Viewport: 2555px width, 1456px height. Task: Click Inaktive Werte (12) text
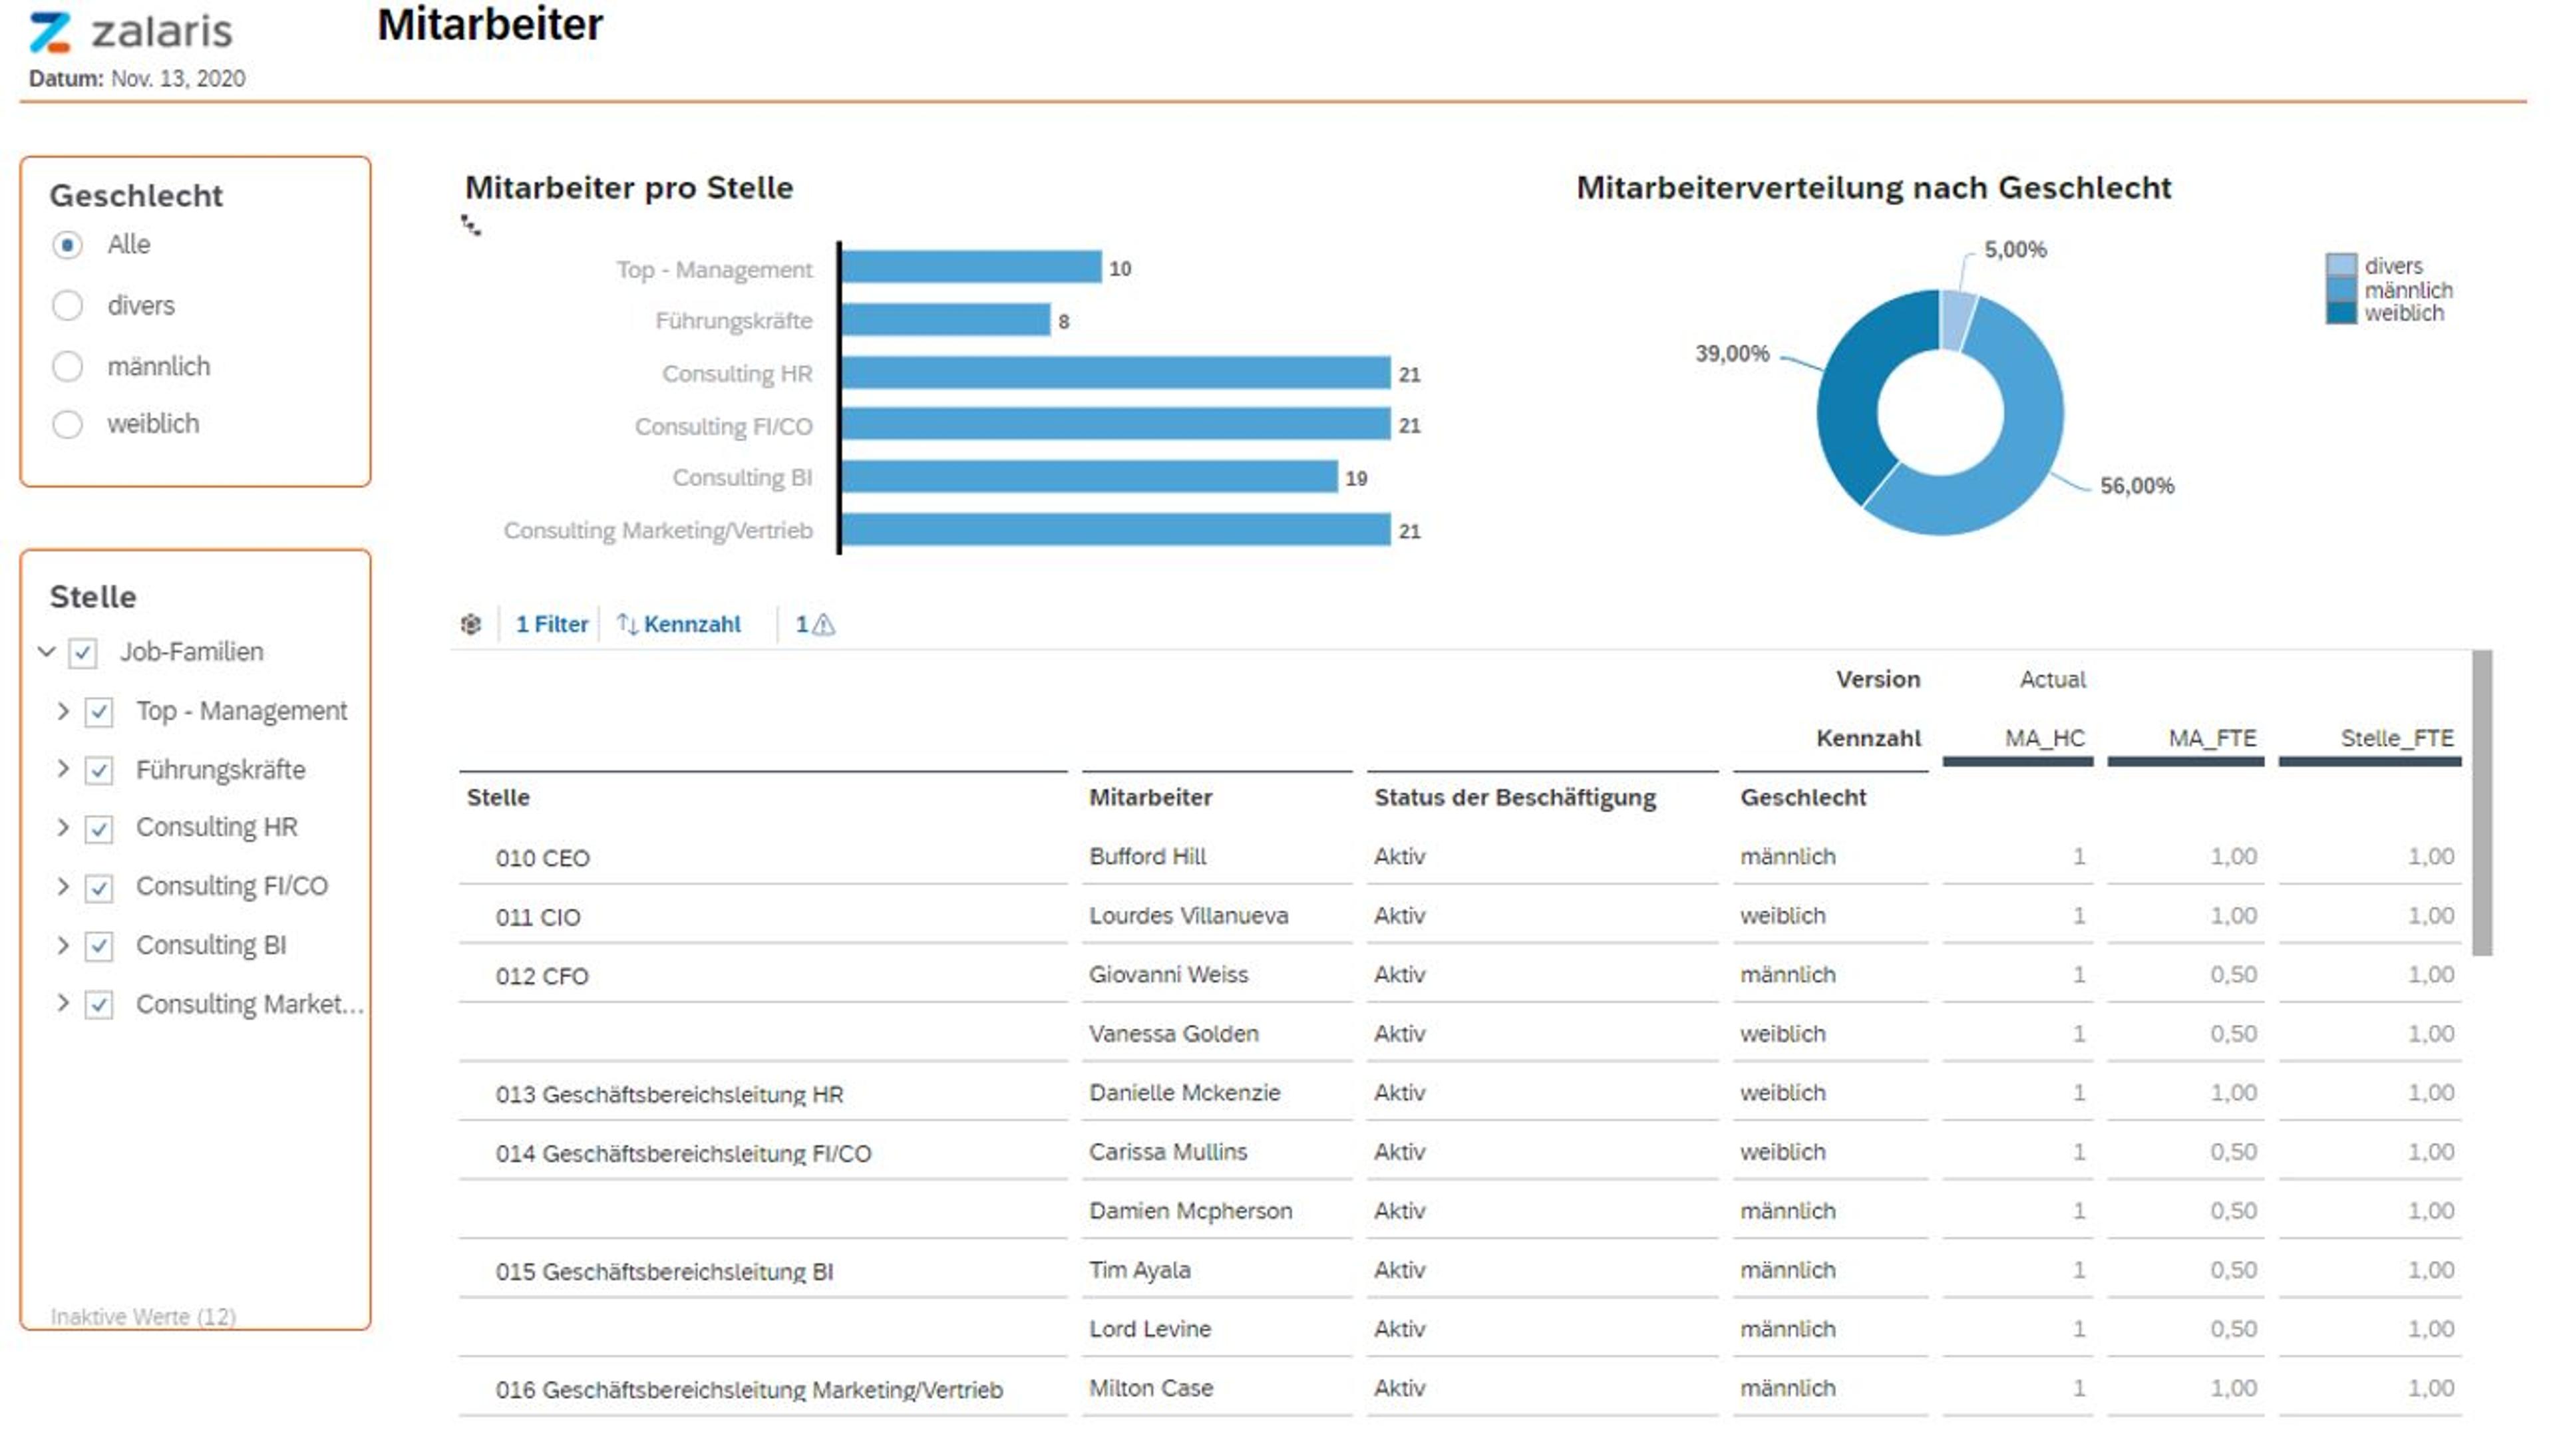point(143,1316)
